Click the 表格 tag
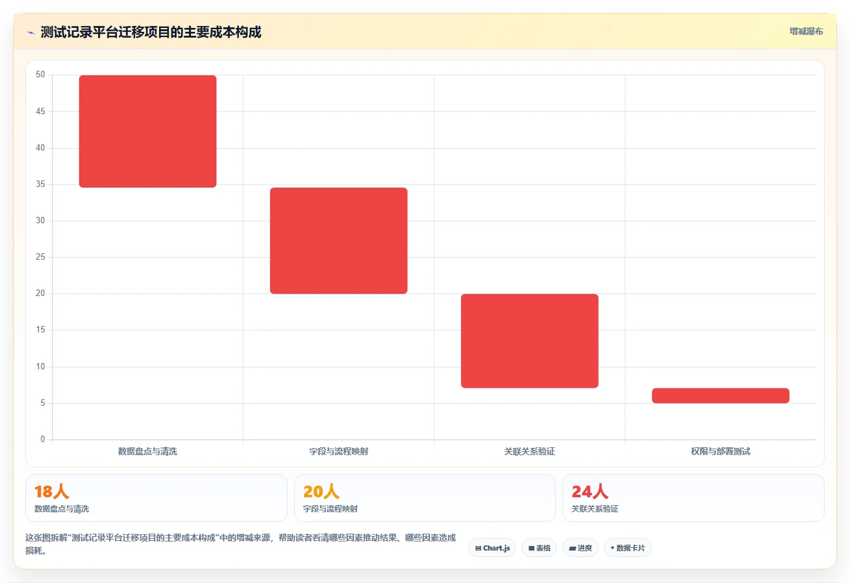 pos(539,548)
